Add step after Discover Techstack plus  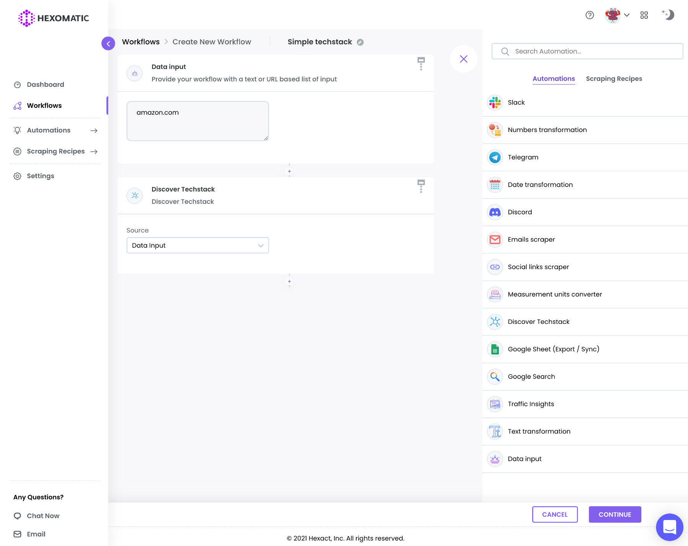289,281
